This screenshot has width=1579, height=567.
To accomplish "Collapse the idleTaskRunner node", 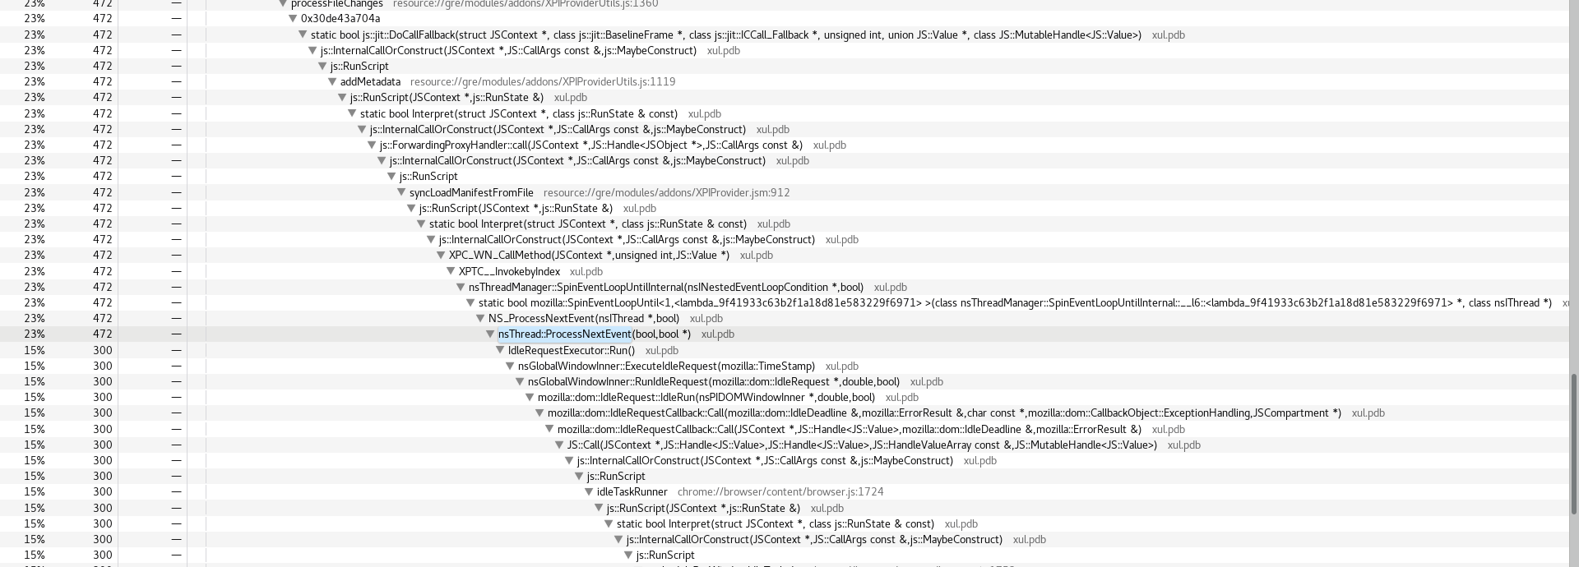I will coord(589,491).
